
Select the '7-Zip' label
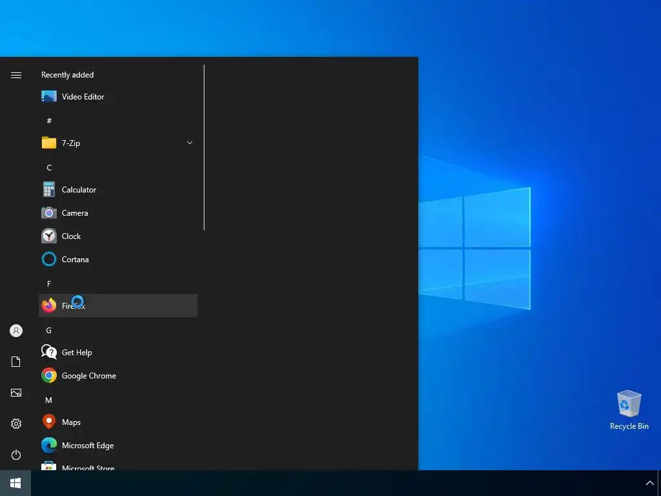[x=71, y=143]
